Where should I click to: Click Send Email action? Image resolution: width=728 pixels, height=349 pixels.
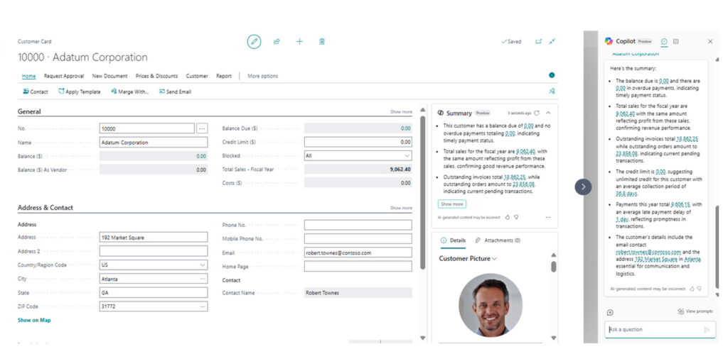point(175,92)
